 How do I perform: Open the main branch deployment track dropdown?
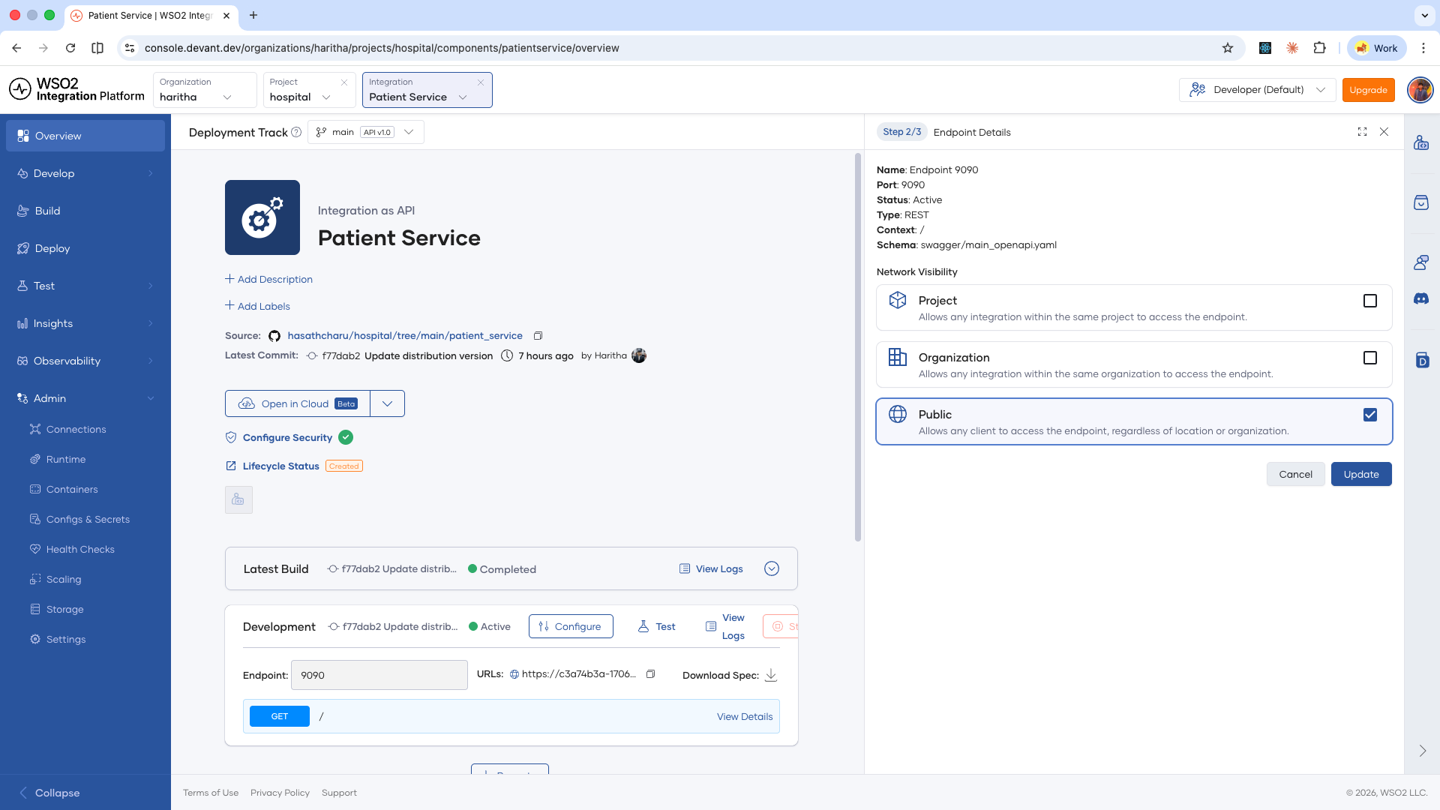[366, 132]
